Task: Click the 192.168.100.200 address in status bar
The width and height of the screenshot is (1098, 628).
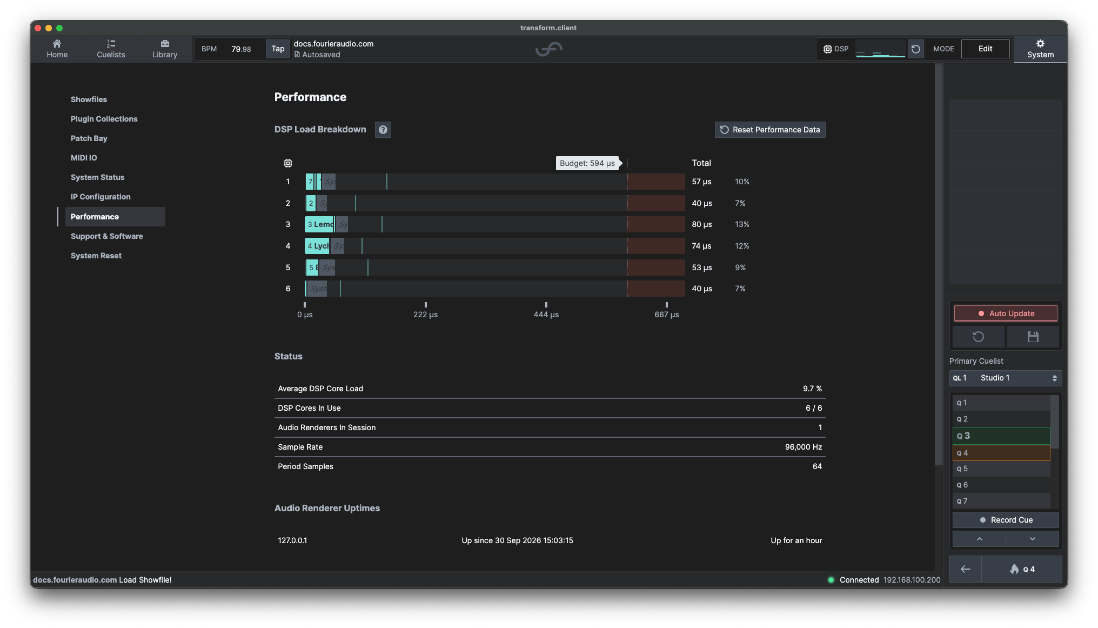Action: [x=912, y=580]
